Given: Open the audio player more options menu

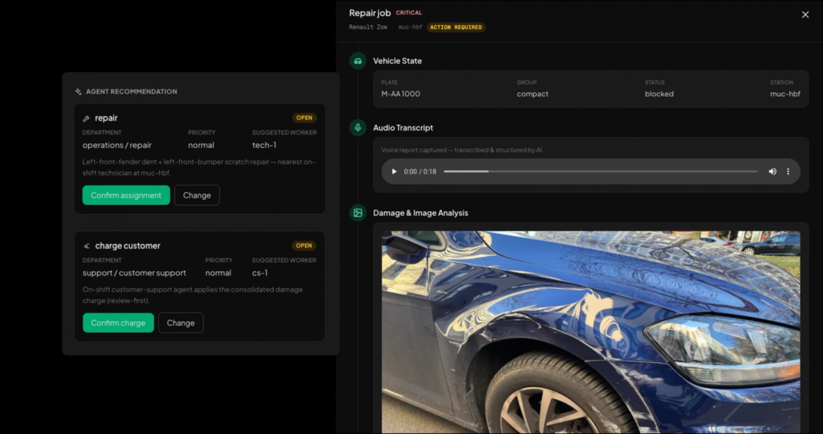Looking at the screenshot, I should pyautogui.click(x=788, y=172).
